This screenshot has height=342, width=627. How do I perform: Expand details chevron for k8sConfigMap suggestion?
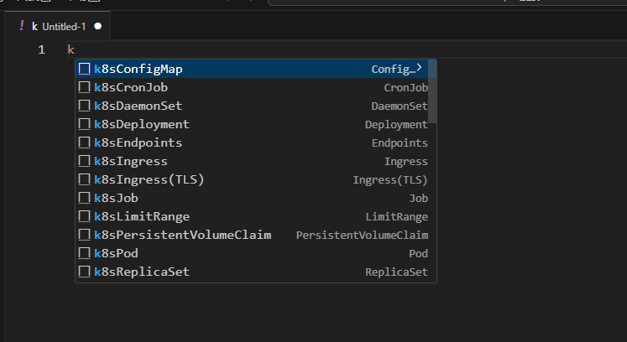pos(419,68)
